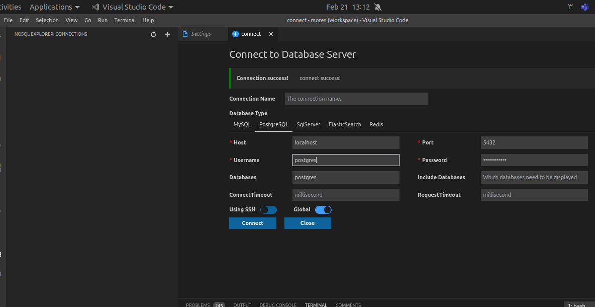Open the Terminal menu
The height and width of the screenshot is (307, 595).
[125, 20]
